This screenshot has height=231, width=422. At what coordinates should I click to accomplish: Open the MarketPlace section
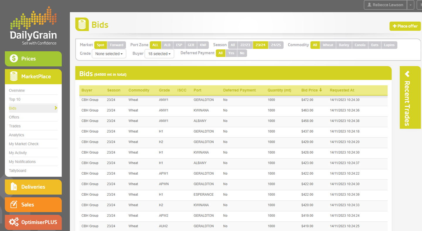click(x=33, y=77)
